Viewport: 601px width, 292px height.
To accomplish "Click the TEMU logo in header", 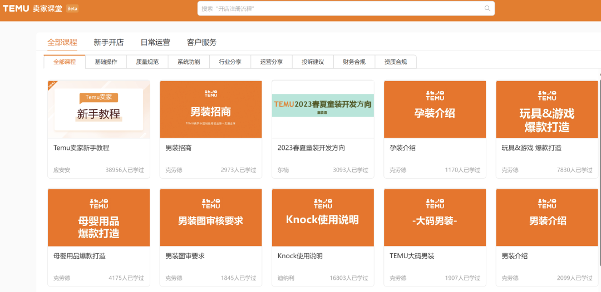I will pyautogui.click(x=16, y=8).
